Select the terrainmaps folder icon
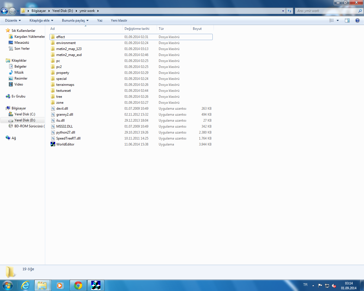364x291 pixels. tap(53, 85)
